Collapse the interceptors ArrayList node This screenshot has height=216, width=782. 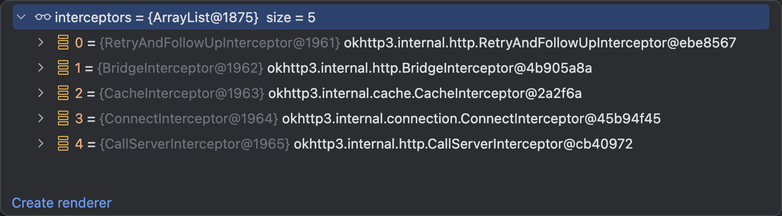(x=21, y=17)
